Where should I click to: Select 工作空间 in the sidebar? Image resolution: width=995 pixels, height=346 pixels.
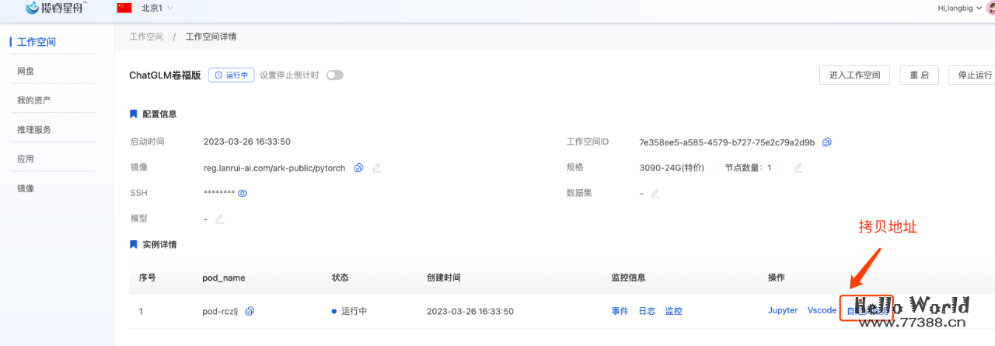click(x=37, y=42)
